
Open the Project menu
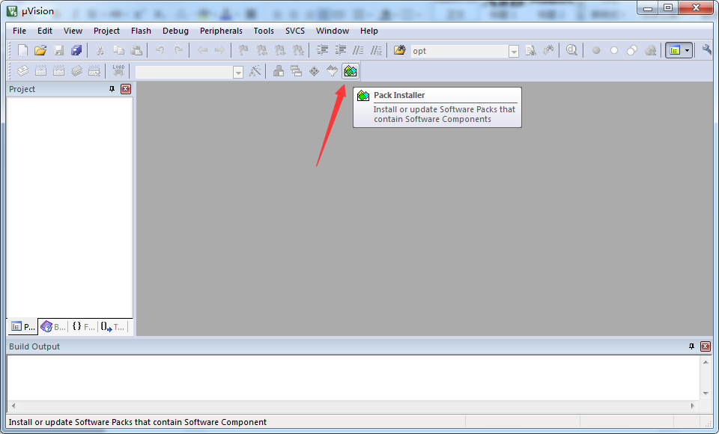pos(106,31)
